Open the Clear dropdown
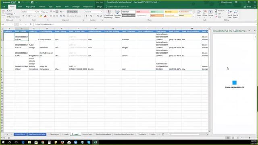 point(219,17)
